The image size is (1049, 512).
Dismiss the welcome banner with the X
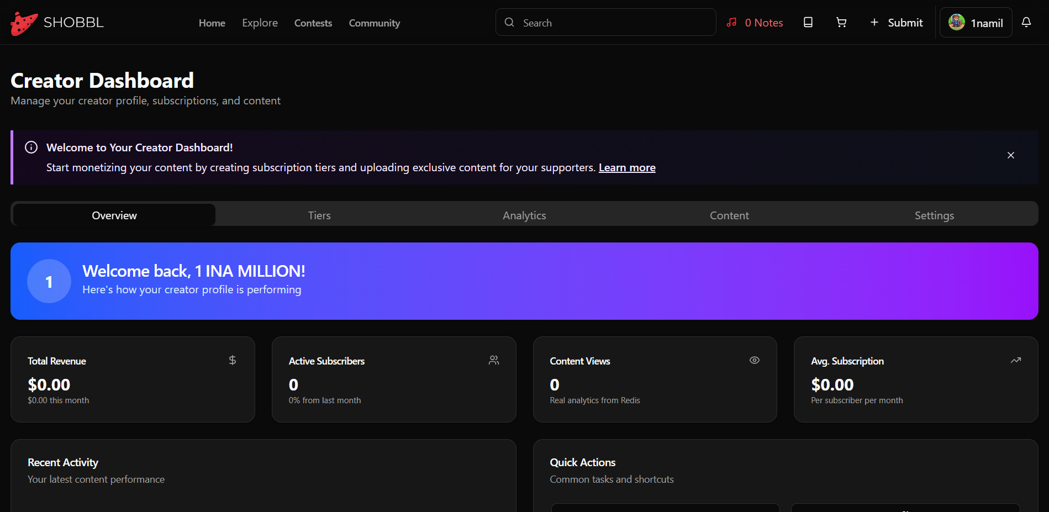click(x=1010, y=155)
